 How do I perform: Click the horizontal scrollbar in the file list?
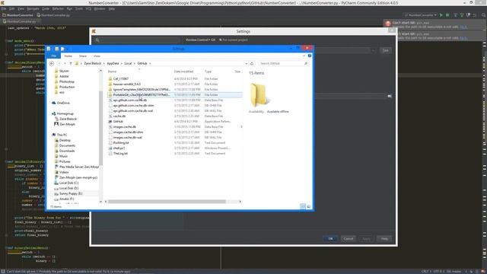pos(167,202)
